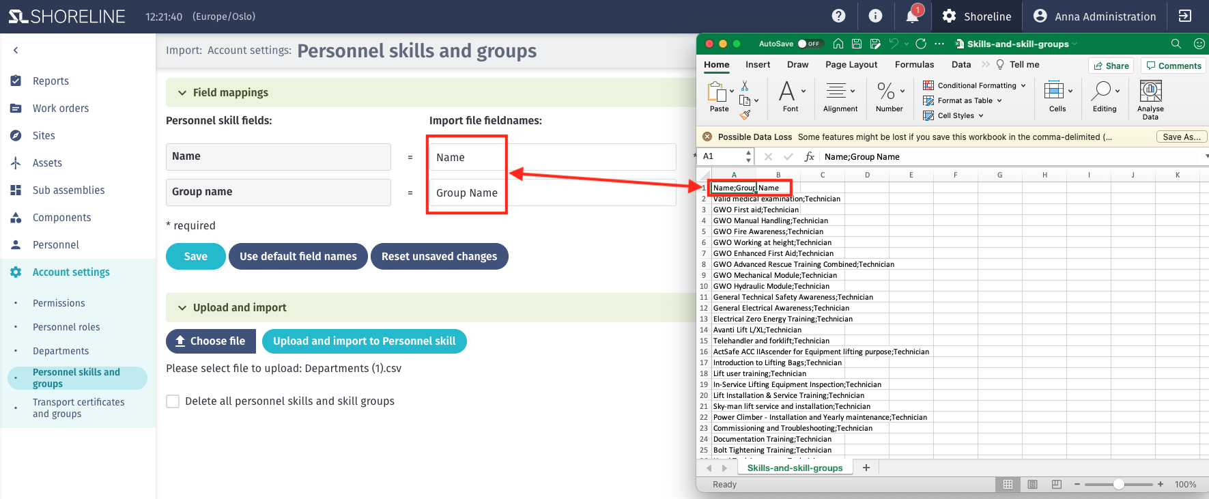The width and height of the screenshot is (1209, 499).
Task: Click the Copy icon in Excel ribbon
Action: coord(745,100)
